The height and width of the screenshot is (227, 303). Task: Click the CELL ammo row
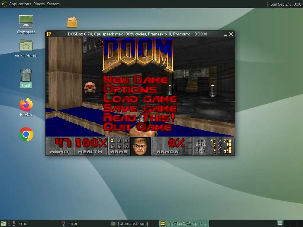[213, 152]
